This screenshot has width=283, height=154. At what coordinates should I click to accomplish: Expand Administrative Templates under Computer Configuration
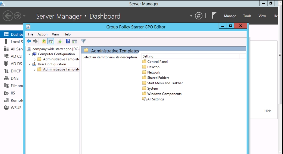pos(34,59)
